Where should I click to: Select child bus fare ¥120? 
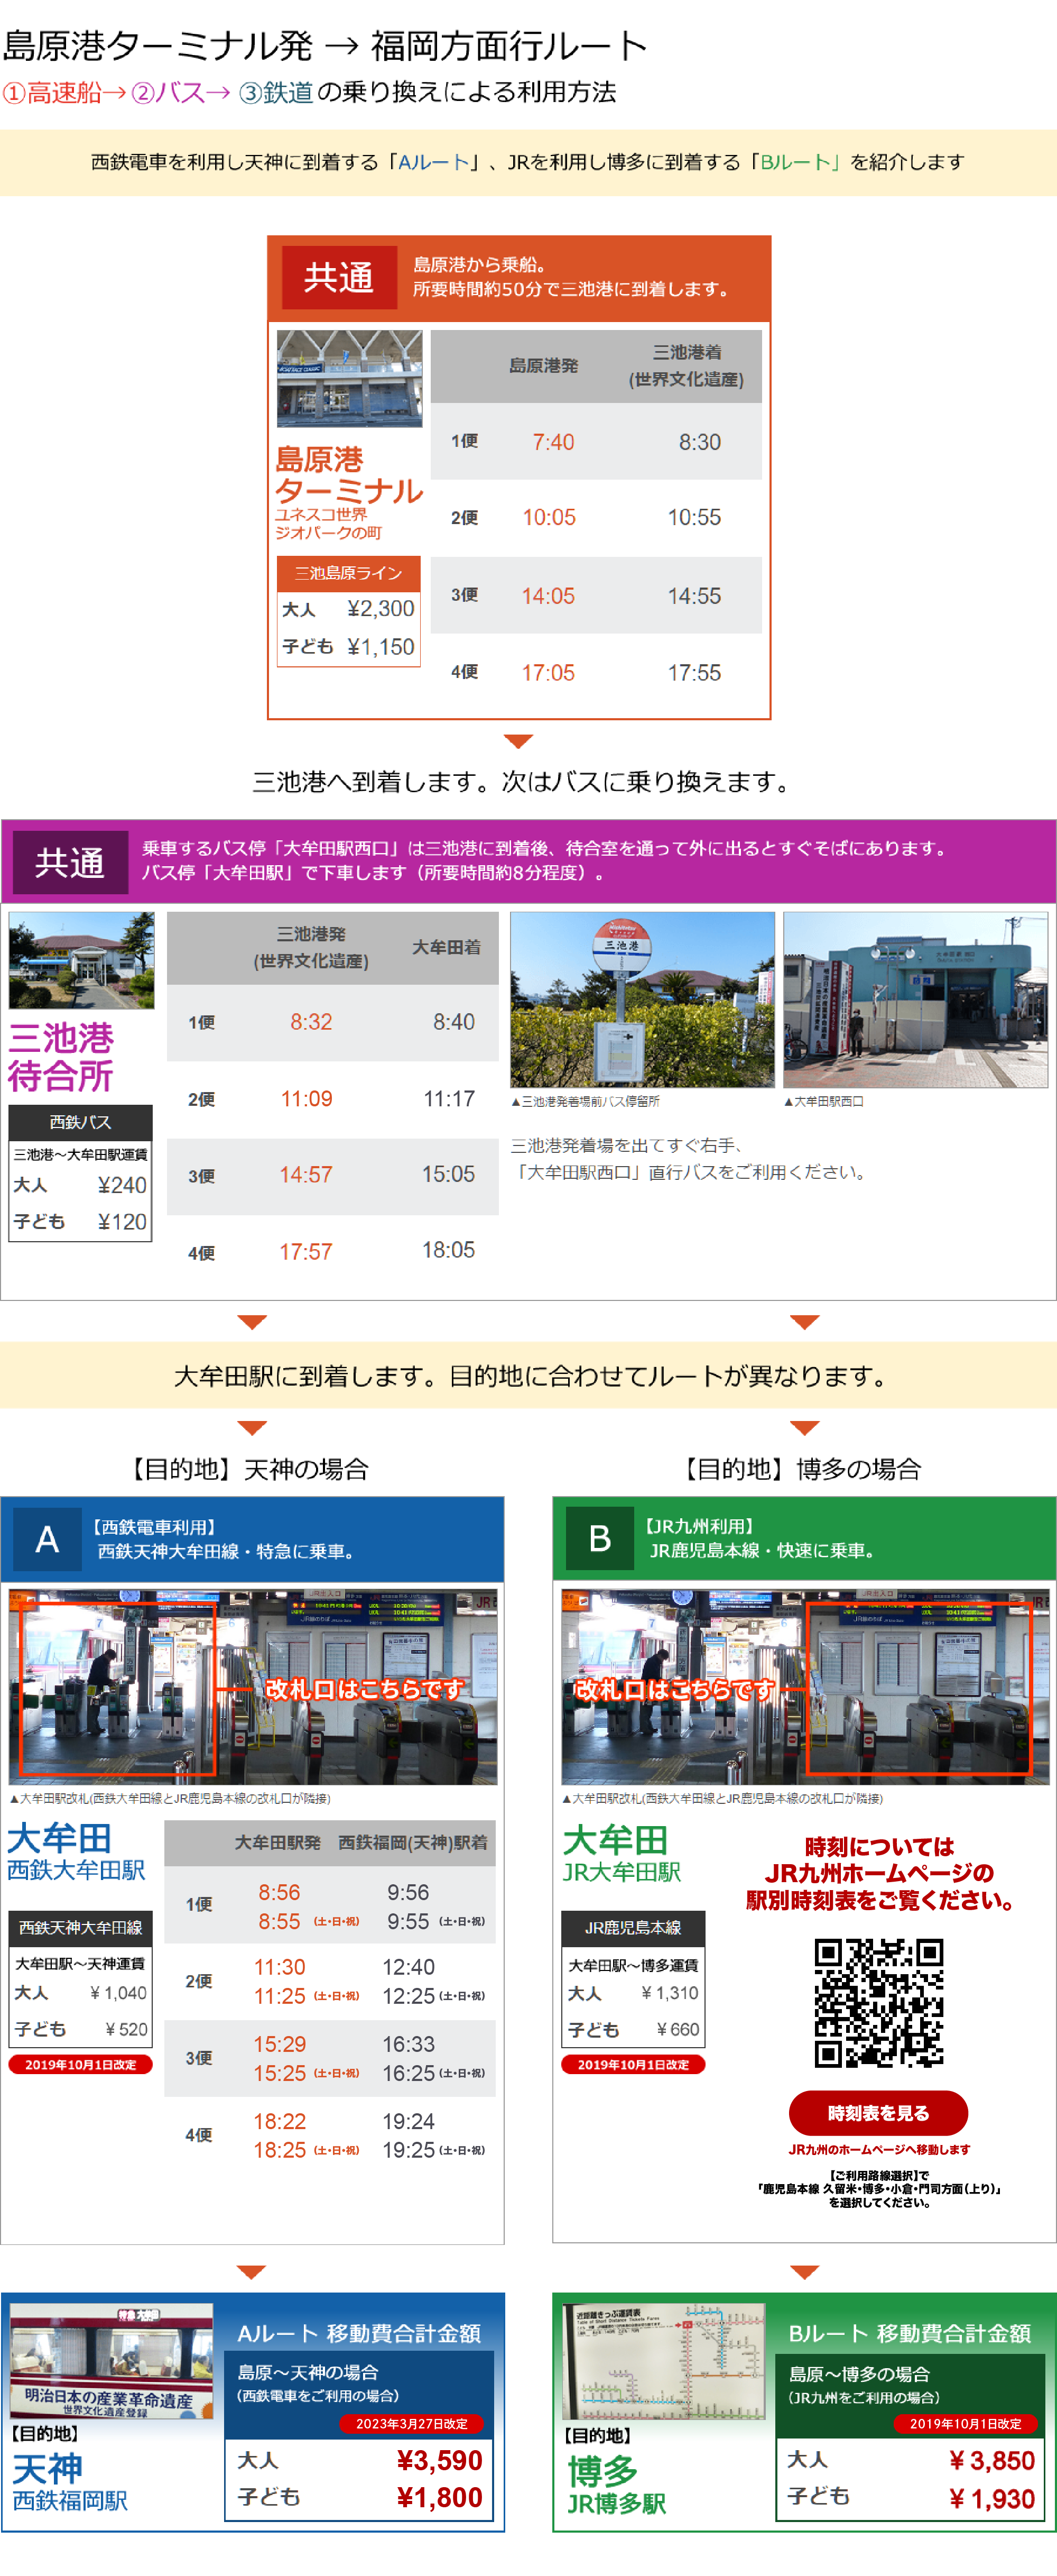[x=122, y=1222]
